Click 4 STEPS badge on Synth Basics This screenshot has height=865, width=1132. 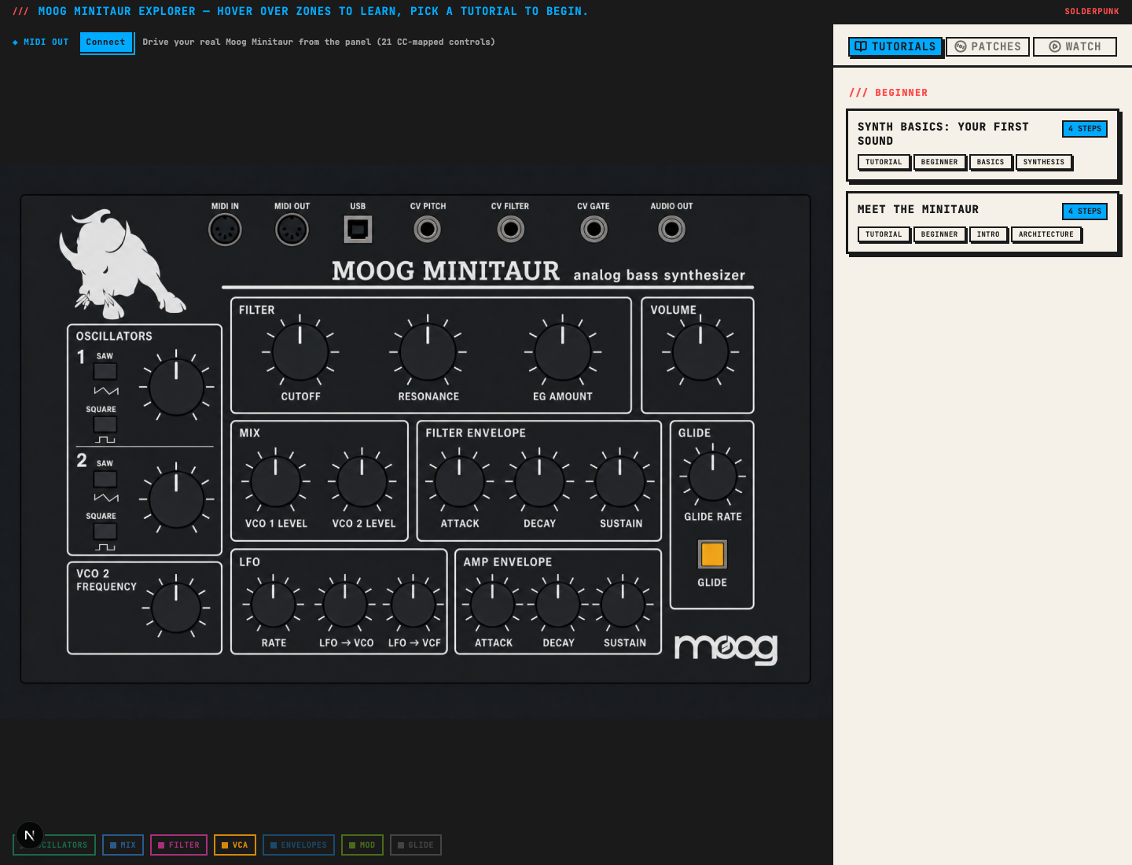(x=1084, y=128)
